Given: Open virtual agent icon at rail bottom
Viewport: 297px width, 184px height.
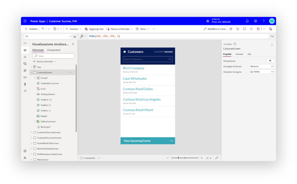Looking at the screenshot, I should (x=25, y=158).
